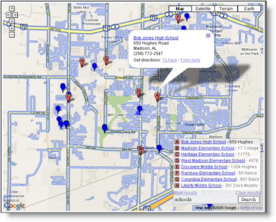Select red marker H on the map
The width and height of the screenshot is (276, 222).
82,62
